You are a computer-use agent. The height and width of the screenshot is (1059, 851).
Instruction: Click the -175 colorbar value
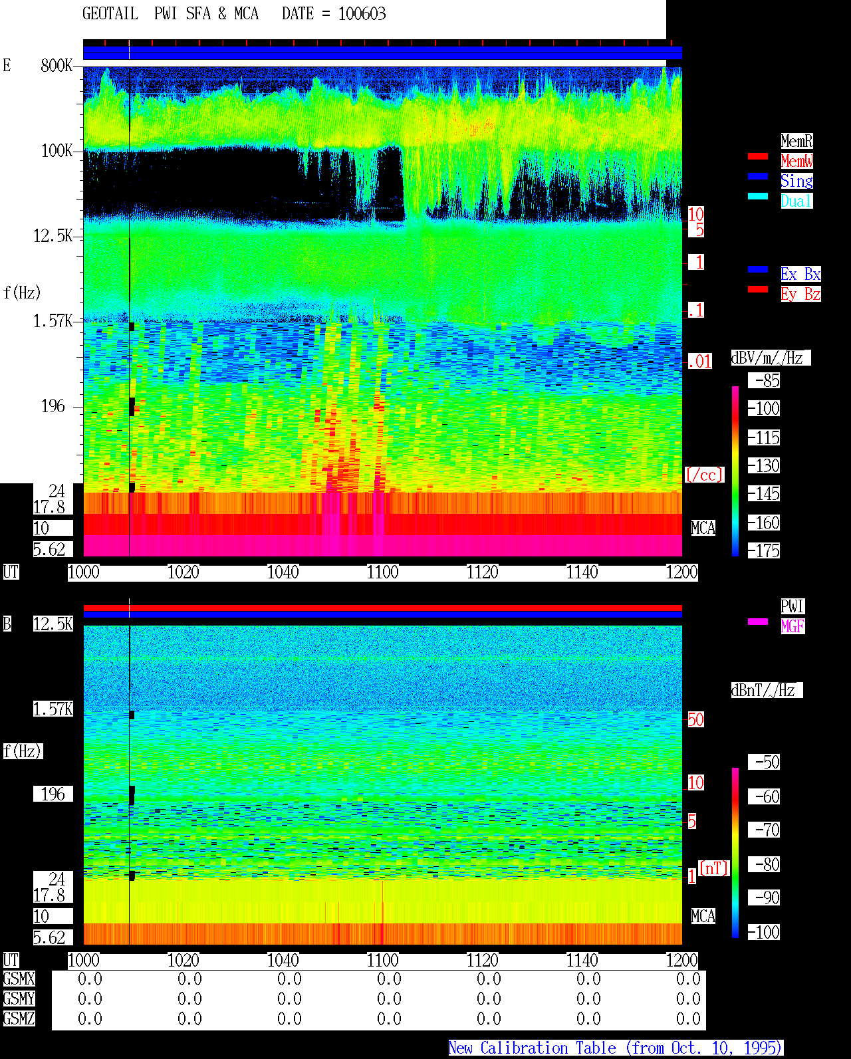pos(764,551)
